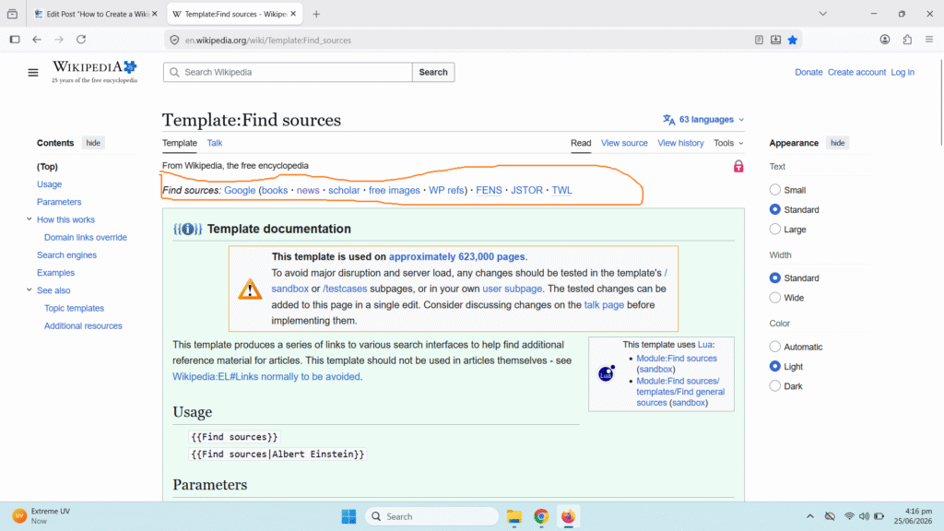Focus the Search Wikipedia input field
The height and width of the screenshot is (531, 944).
click(288, 72)
